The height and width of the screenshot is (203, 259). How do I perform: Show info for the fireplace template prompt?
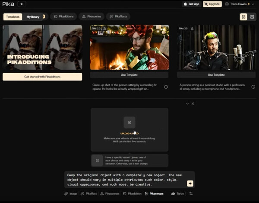coord(166,87)
